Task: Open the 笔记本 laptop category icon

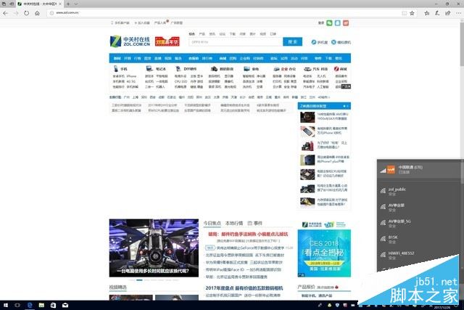Action: pos(149,69)
